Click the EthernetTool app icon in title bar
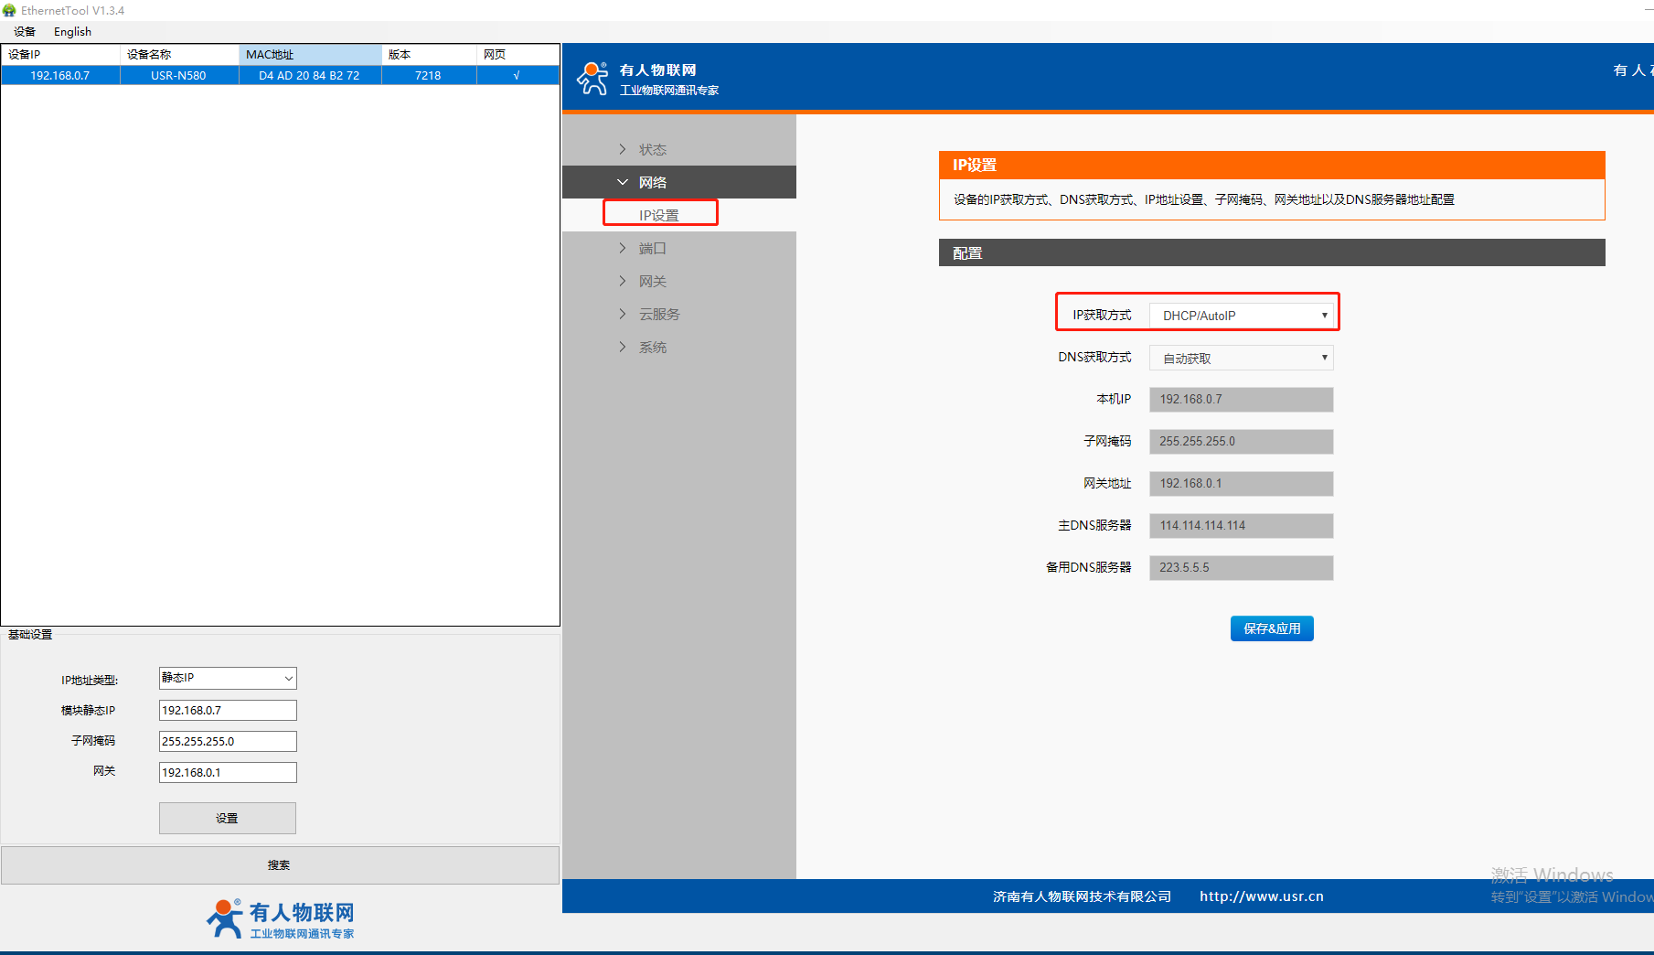1654x955 pixels. tap(9, 10)
